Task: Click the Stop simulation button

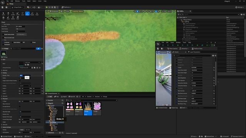Action: click(52, 7)
